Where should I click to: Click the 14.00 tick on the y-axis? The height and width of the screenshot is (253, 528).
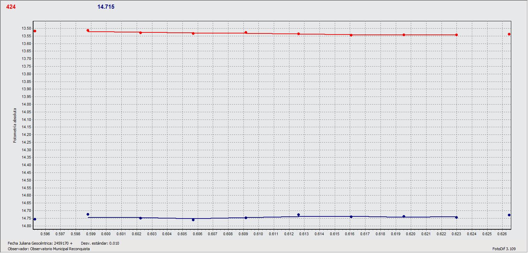26,105
